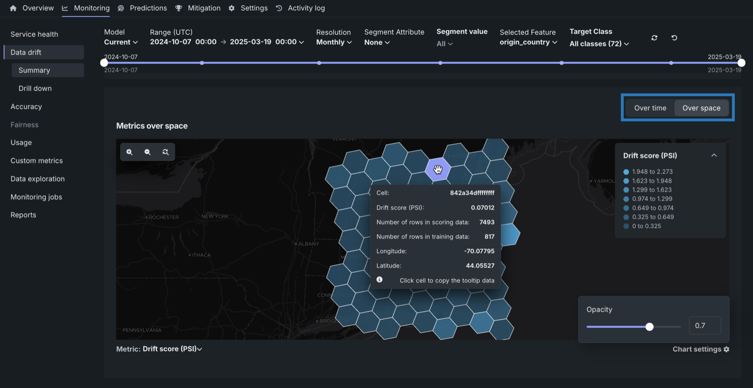Switch view to Over time
The width and height of the screenshot is (753, 388).
[650, 108]
